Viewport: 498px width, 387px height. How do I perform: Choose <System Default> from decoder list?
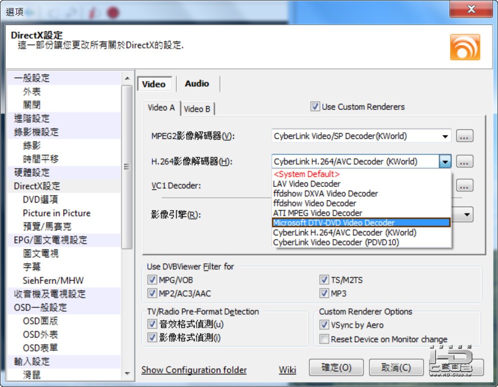[361, 174]
